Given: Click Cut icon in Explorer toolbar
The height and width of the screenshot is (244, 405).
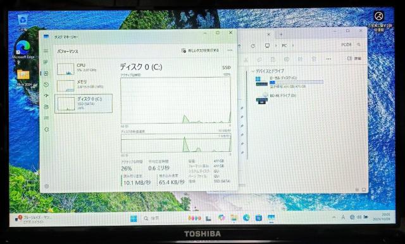Looking at the screenshot, I should [x=246, y=59].
